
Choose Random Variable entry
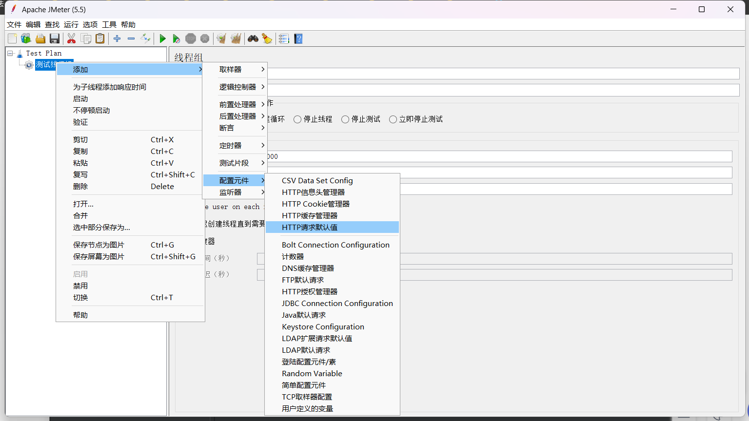[332, 374]
